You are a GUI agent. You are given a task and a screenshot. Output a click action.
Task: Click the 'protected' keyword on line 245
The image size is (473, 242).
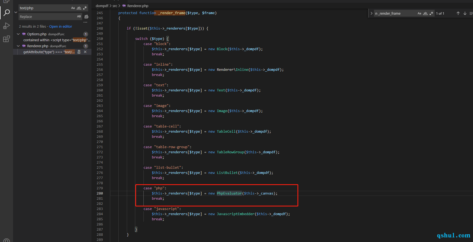point(128,13)
